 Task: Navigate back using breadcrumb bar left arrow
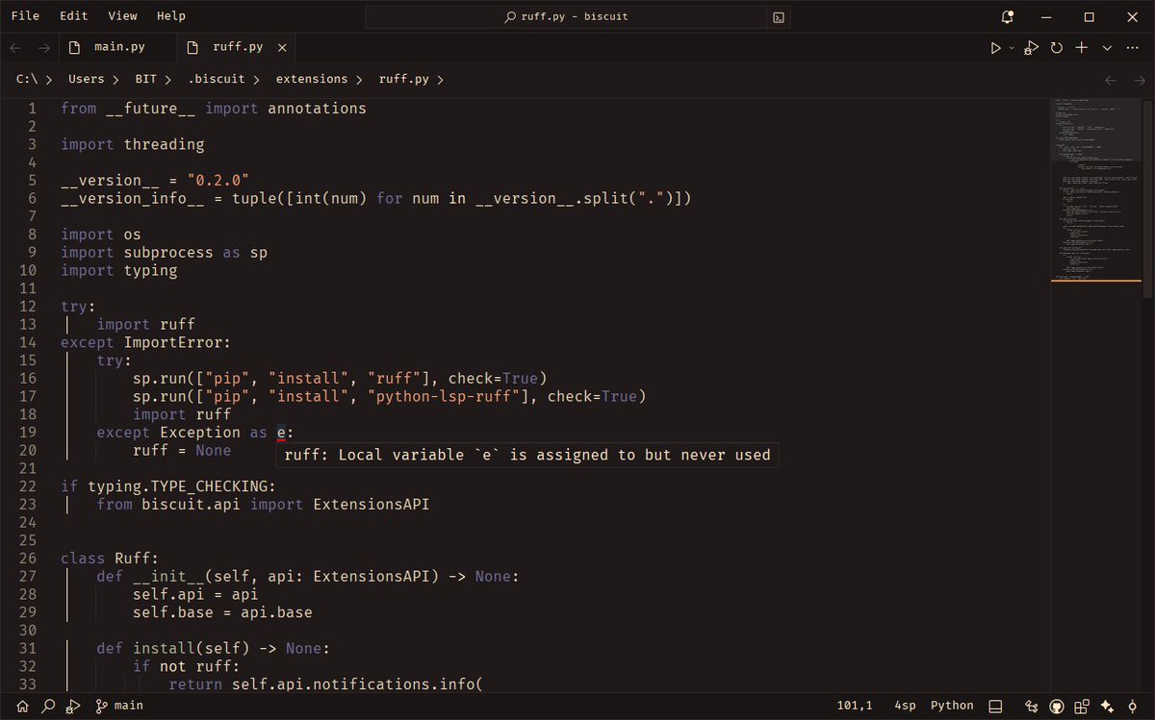click(x=1112, y=80)
